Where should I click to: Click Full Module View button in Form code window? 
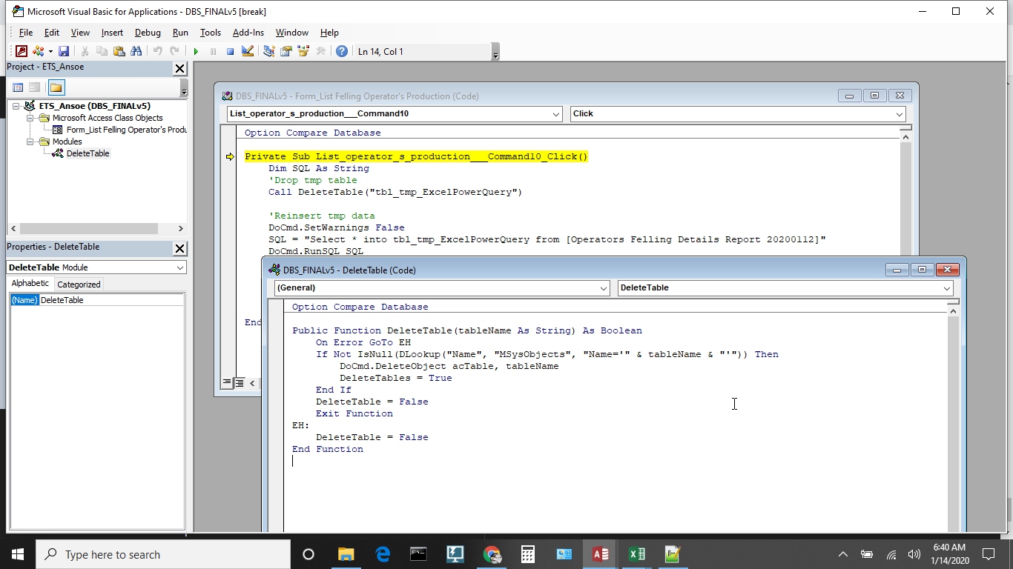(x=240, y=383)
